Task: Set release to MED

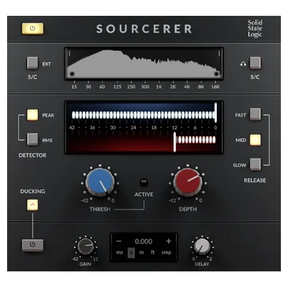Action: pyautogui.click(x=255, y=140)
